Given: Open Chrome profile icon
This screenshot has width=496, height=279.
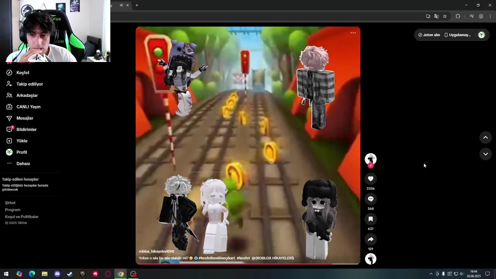Looking at the screenshot, I should [x=481, y=16].
